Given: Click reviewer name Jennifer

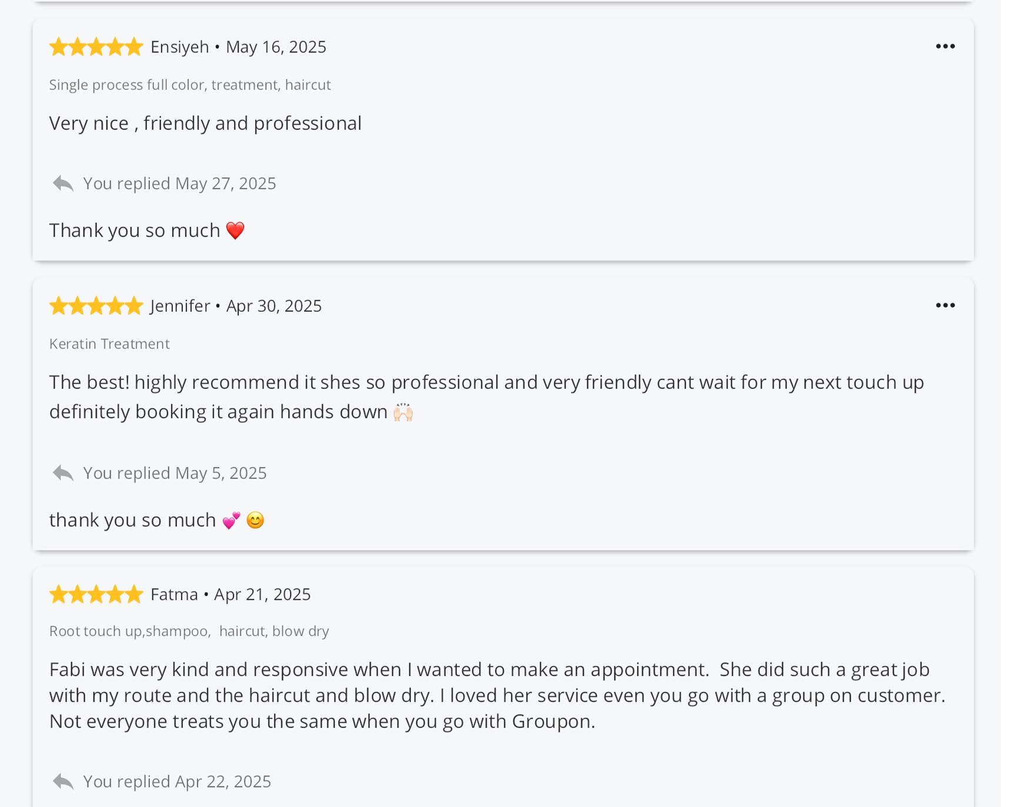Looking at the screenshot, I should (x=180, y=306).
